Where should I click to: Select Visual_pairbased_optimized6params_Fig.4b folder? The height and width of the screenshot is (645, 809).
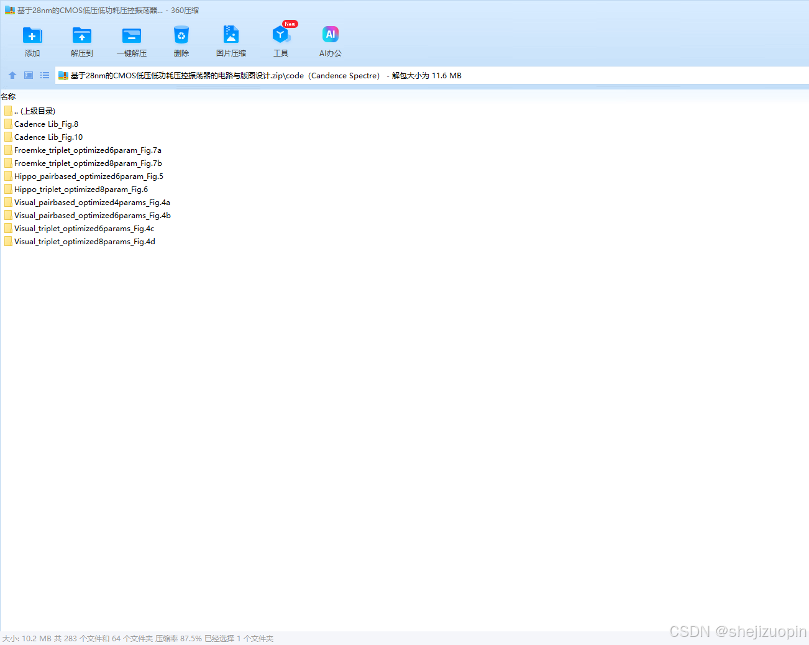[88, 216]
